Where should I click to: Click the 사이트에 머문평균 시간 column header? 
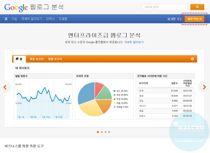(187, 83)
